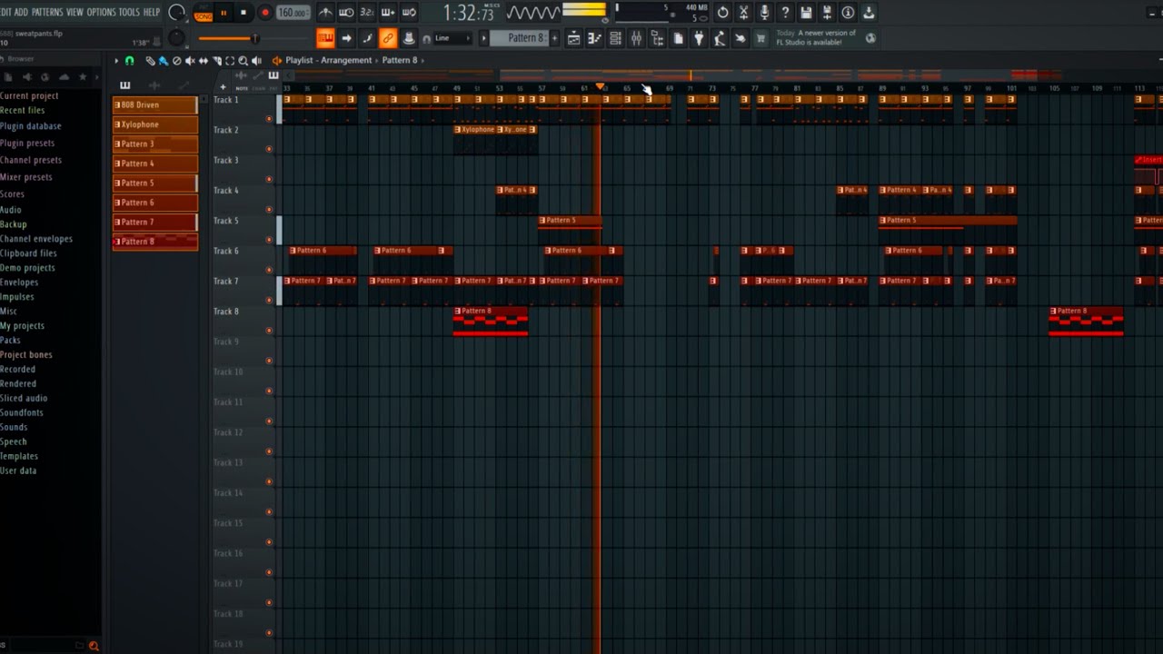Click the export download icon
This screenshot has height=654, width=1163.
point(869,13)
